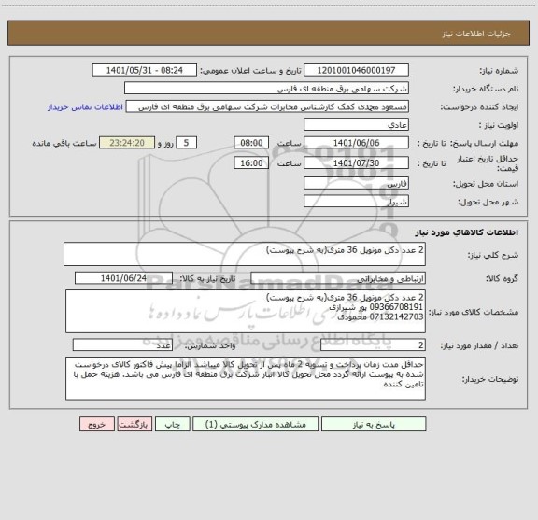Click the quantity field showing 2
The image size is (538, 520).
(373, 345)
